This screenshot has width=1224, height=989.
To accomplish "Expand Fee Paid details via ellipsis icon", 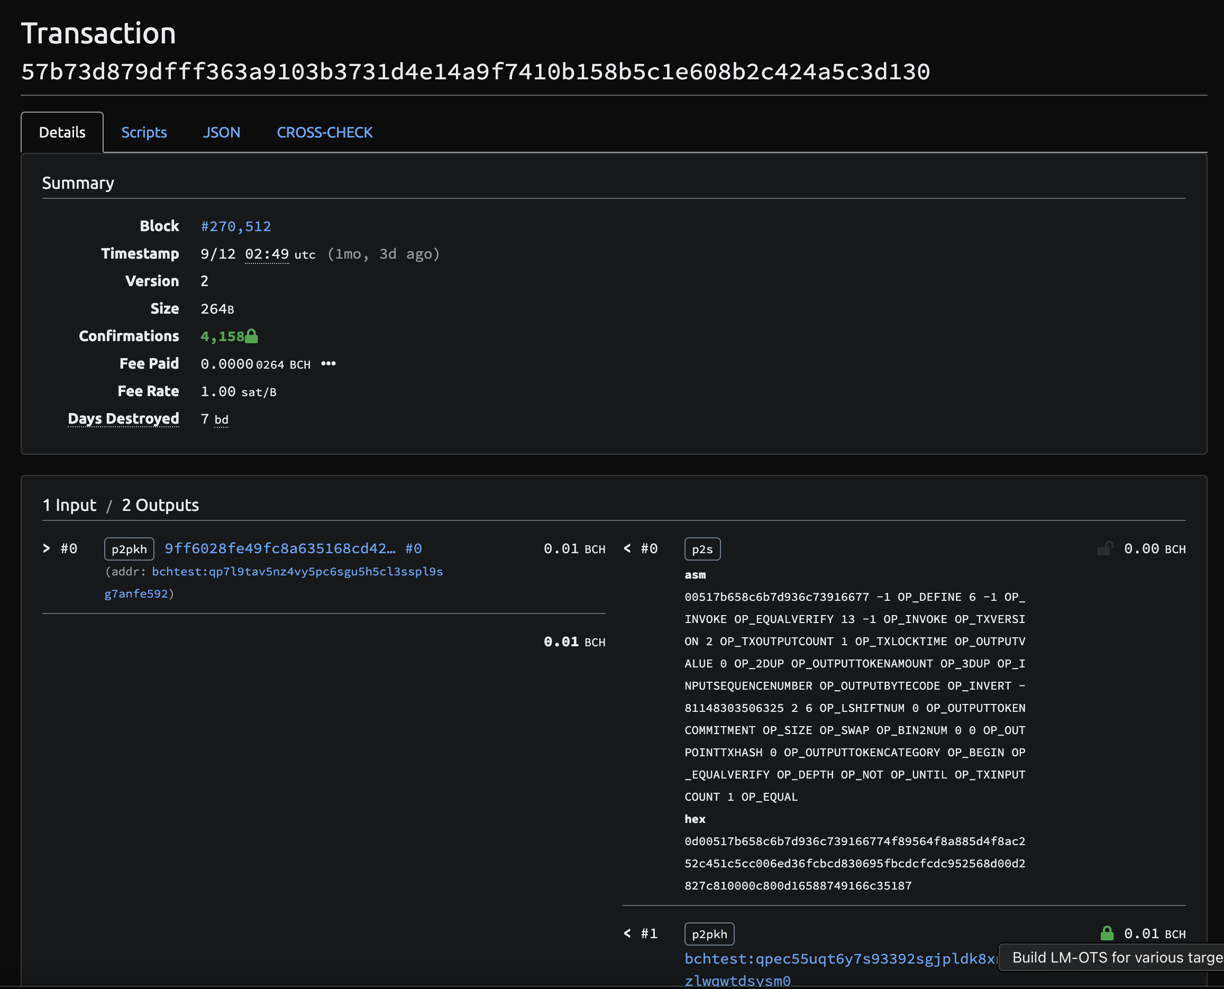I will (328, 363).
